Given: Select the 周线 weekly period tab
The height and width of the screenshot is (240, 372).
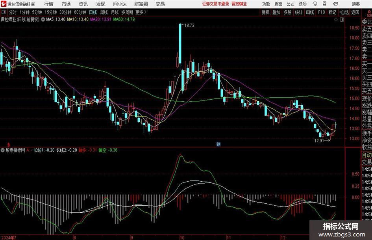Looking at the screenshot, I should coord(104,12).
